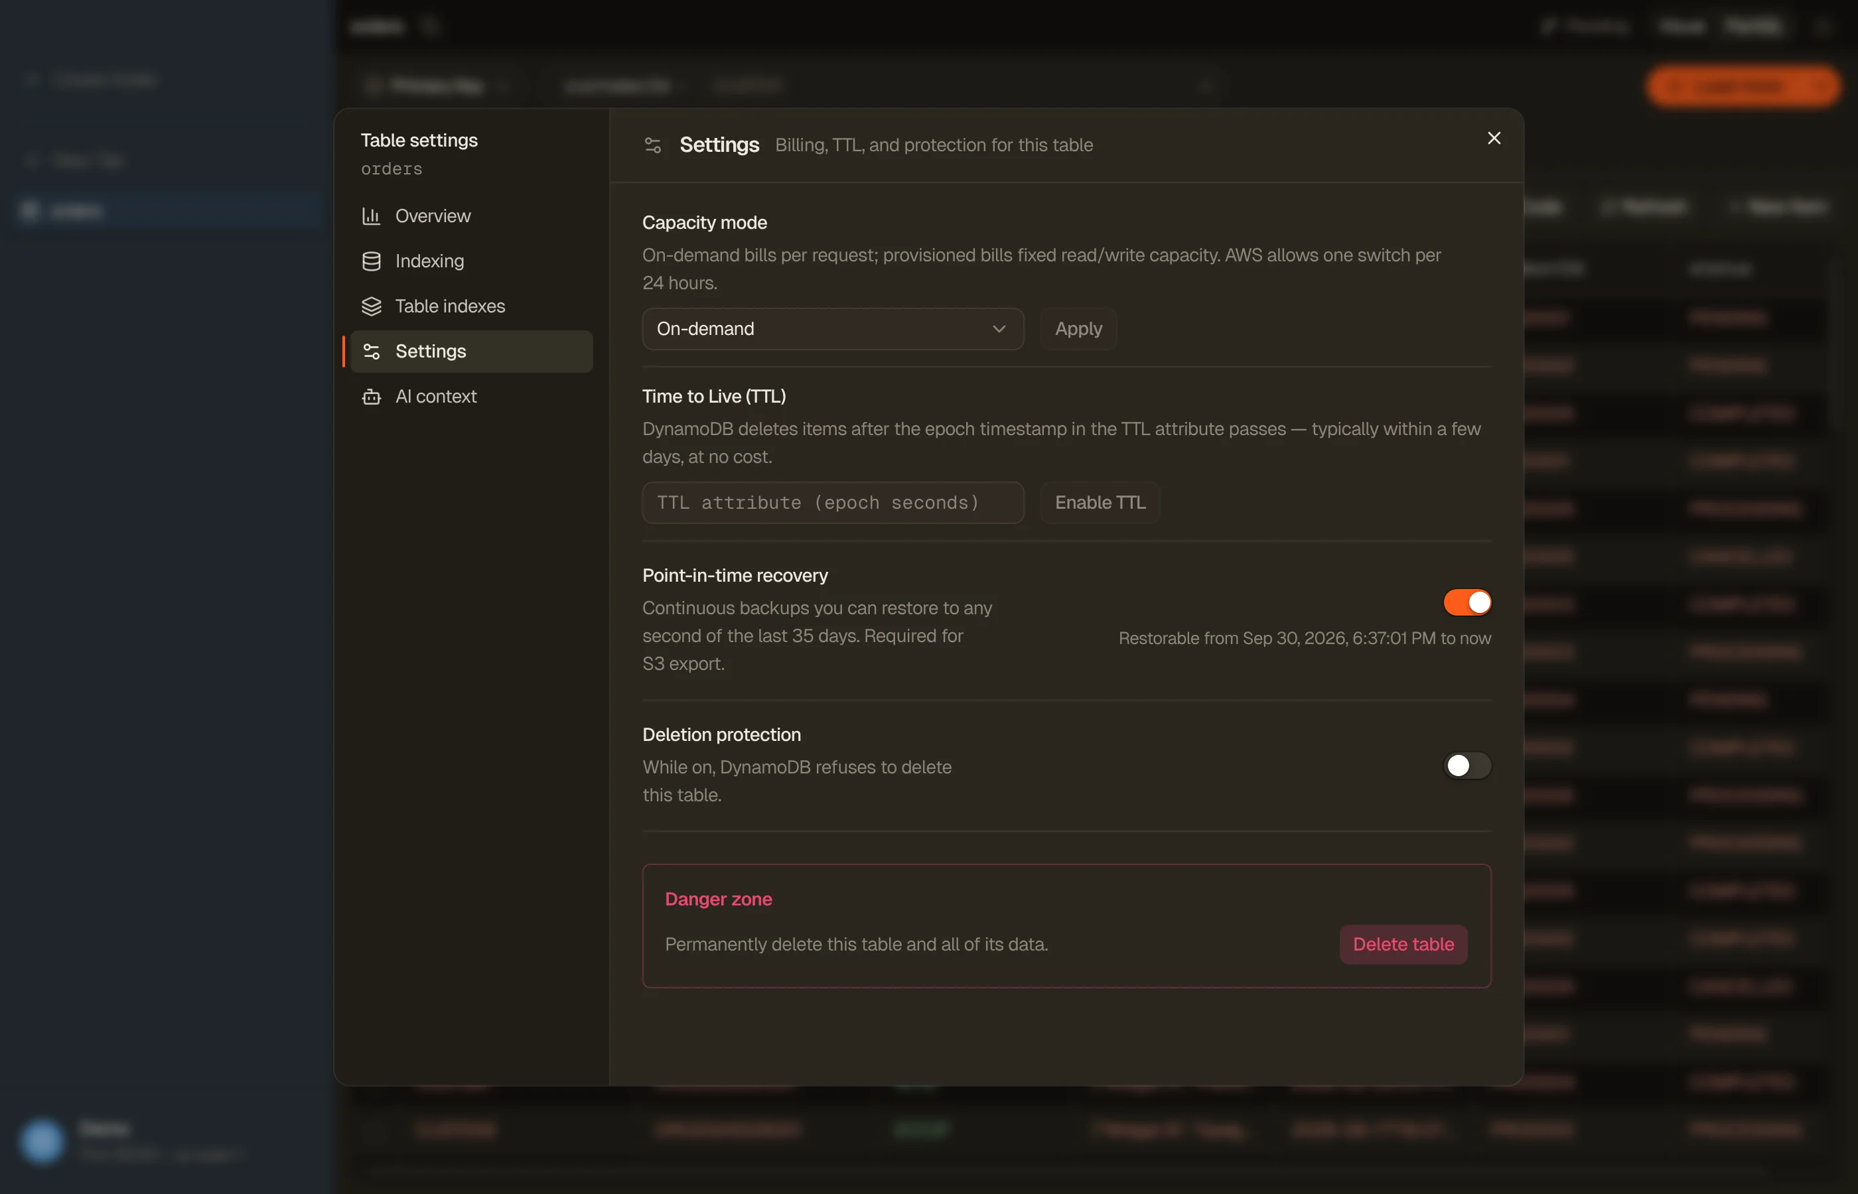
Task: Click the 'Restorable from Sep 30, 2026' text
Action: coord(1305,637)
